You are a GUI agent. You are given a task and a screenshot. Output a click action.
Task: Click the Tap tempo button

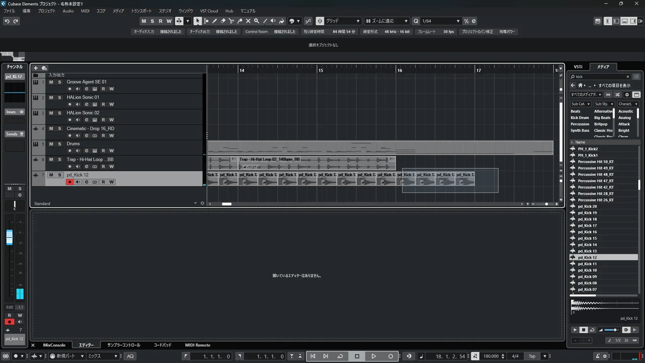click(532, 356)
